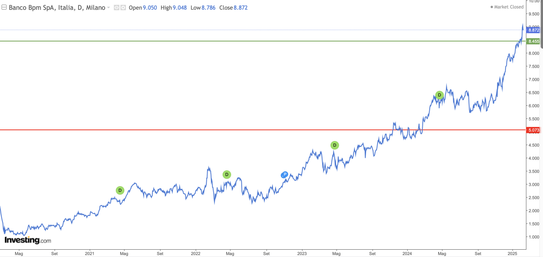This screenshot has width=543, height=257.
Task: Click the 2022 label on time axis
Action: 195,253
